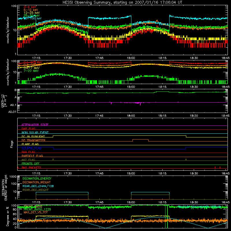This screenshot has height=231, width=231.
Task: Select the REAR_DEC_CHAN/128 legend entry
Action: (x=38, y=186)
